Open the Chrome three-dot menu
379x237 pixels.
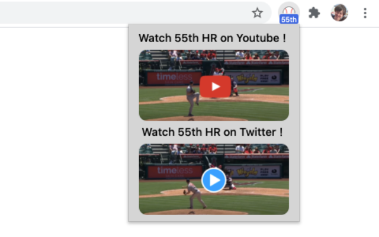click(365, 13)
